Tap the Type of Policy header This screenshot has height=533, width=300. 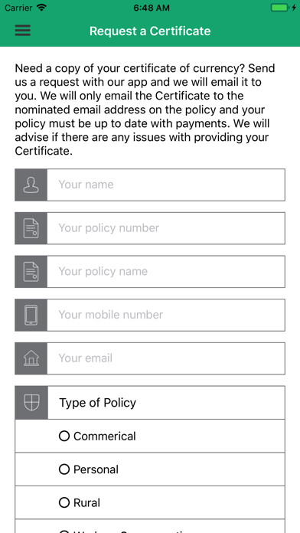(98, 403)
